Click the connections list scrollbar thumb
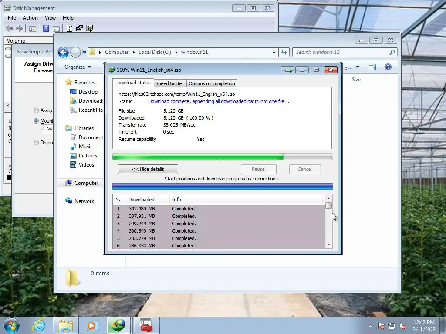446x334 pixels. coord(329,205)
